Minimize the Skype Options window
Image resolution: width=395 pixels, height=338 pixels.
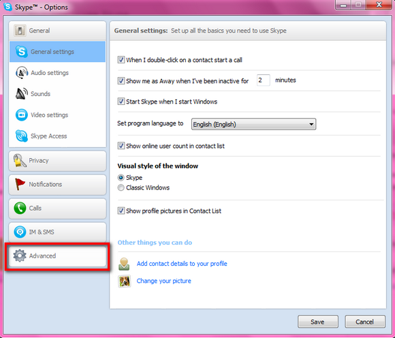(343, 5)
